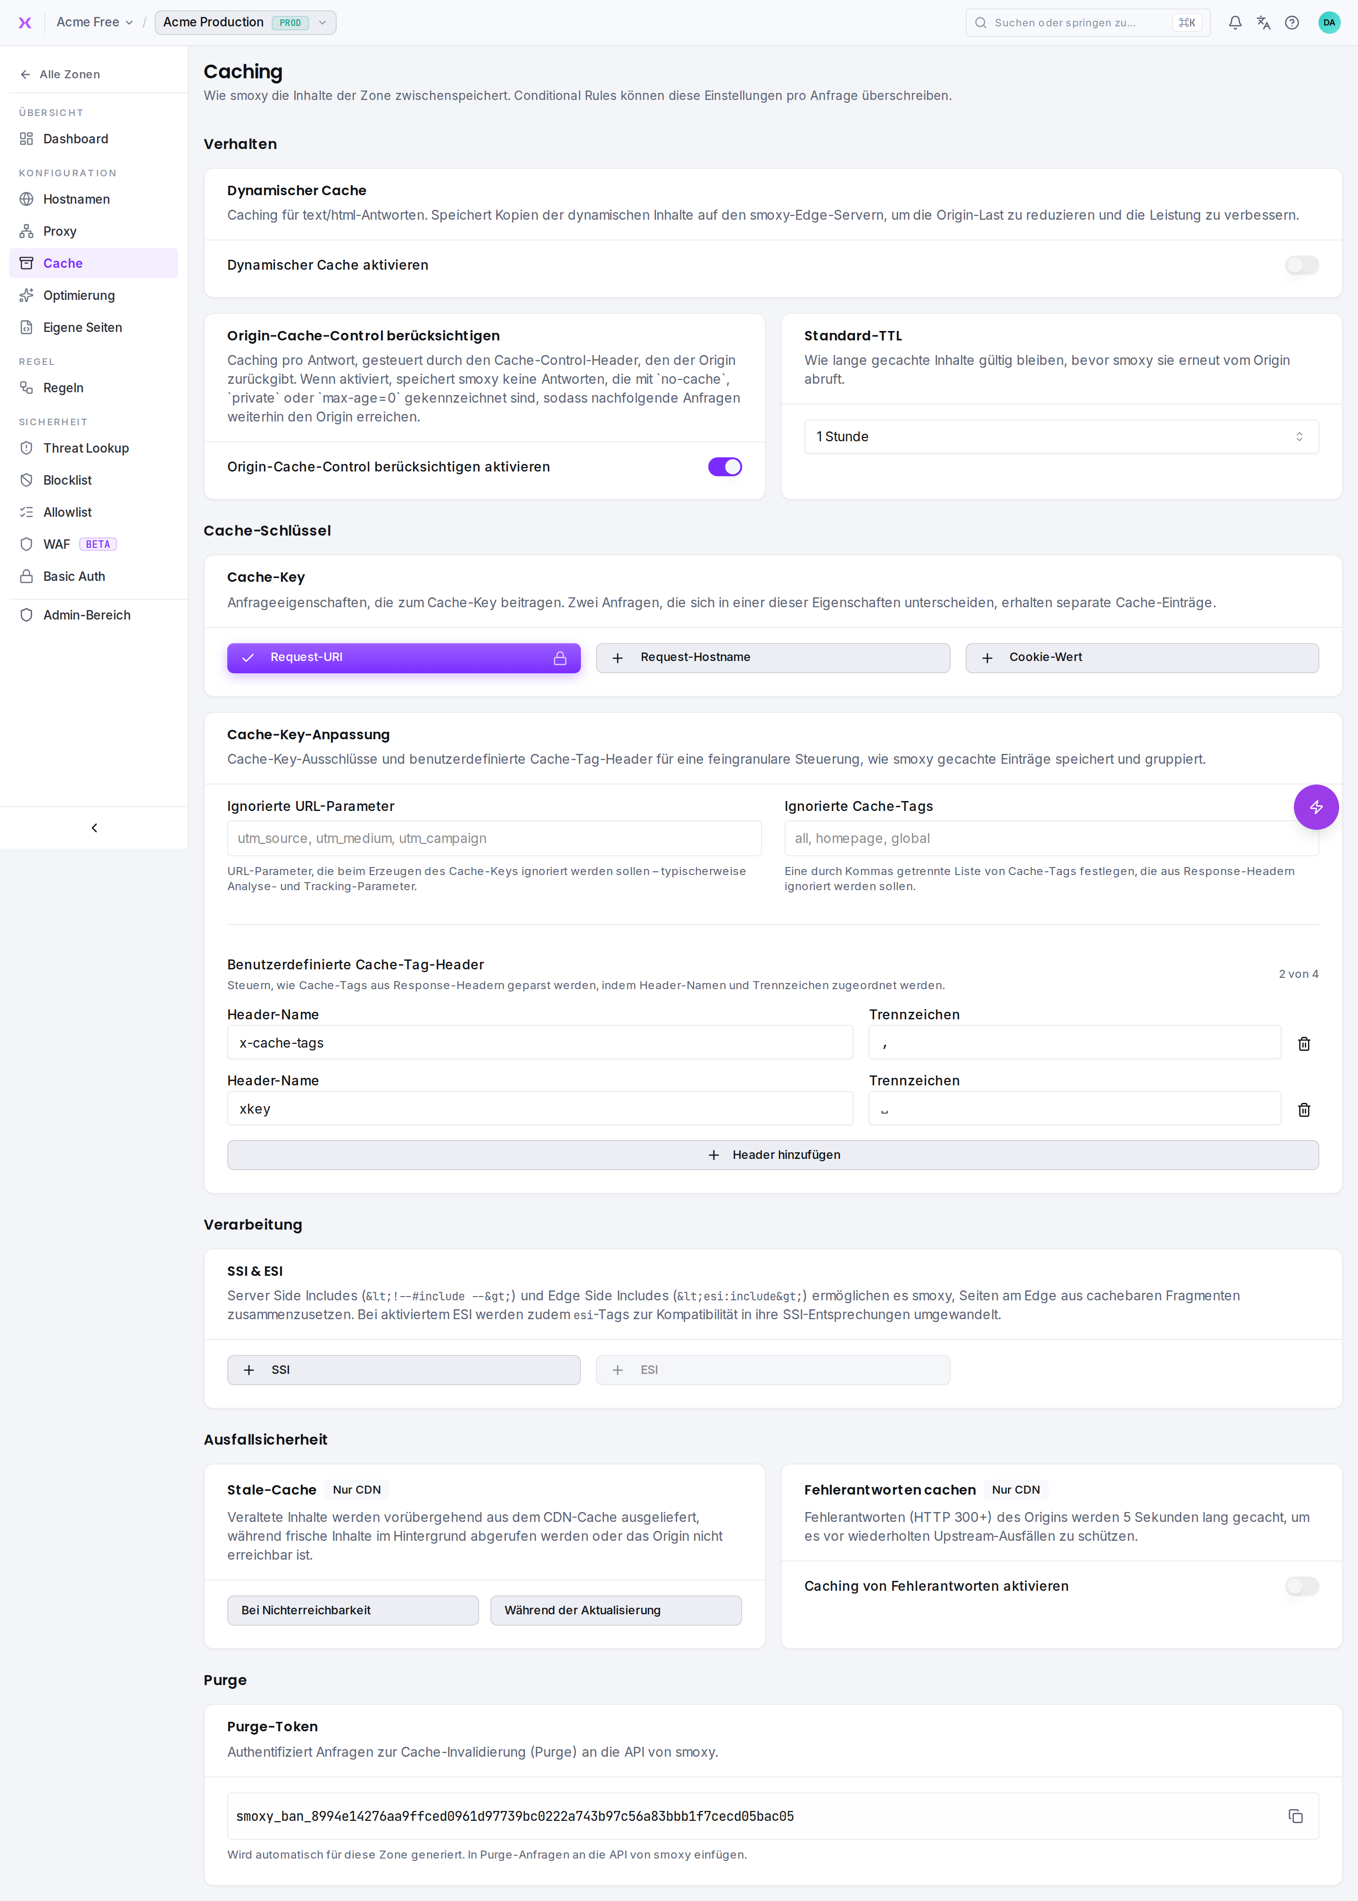Delete the xkey header row

[x=1304, y=1109]
